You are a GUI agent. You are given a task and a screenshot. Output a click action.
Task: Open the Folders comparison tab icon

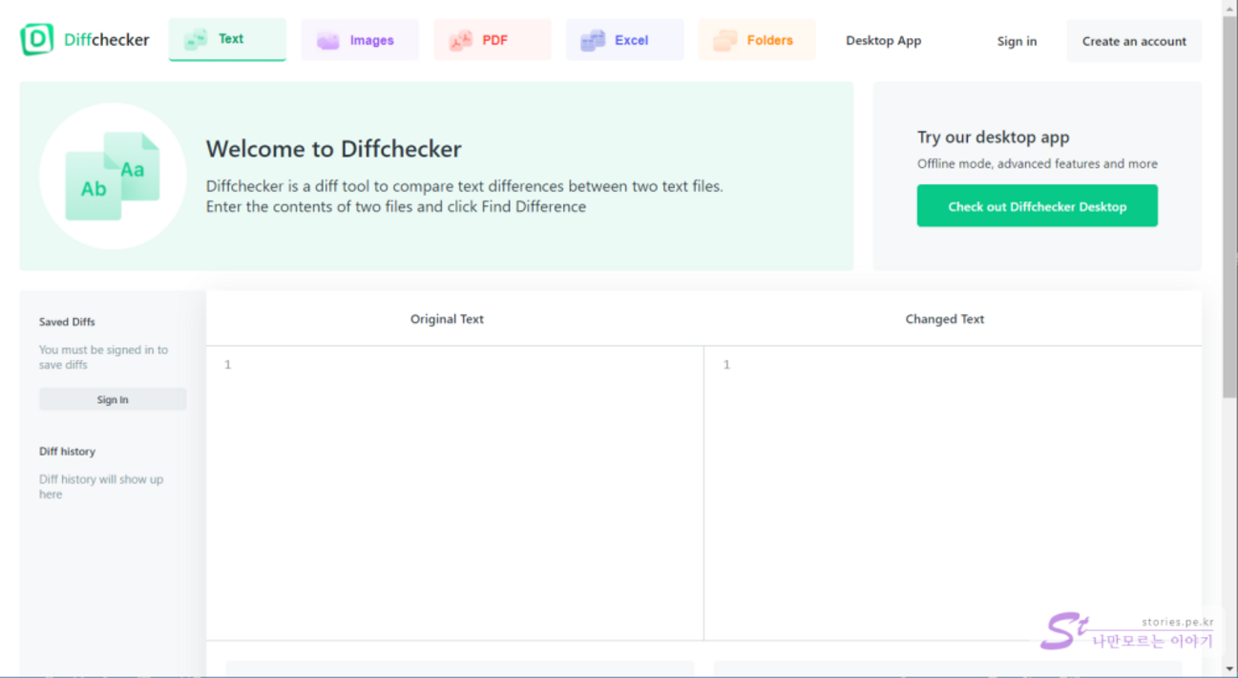tap(725, 40)
